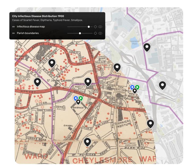Adjust the Parish boundaries opacity slider
The image size is (192, 167).
click(x=80, y=33)
